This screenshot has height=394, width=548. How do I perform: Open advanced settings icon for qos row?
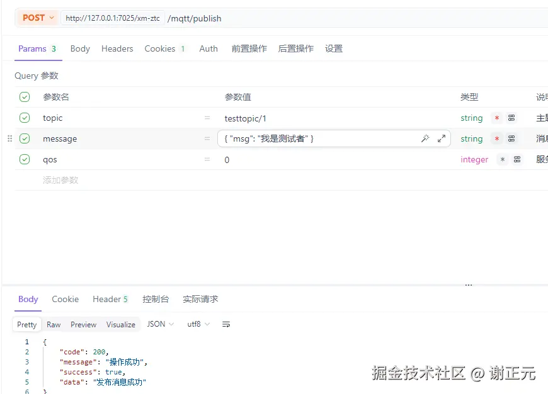(x=517, y=159)
